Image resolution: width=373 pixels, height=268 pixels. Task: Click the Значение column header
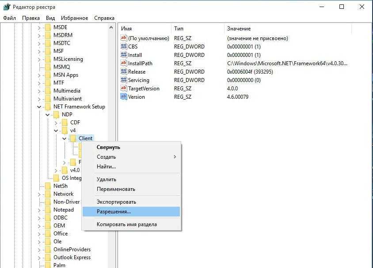tap(239, 29)
